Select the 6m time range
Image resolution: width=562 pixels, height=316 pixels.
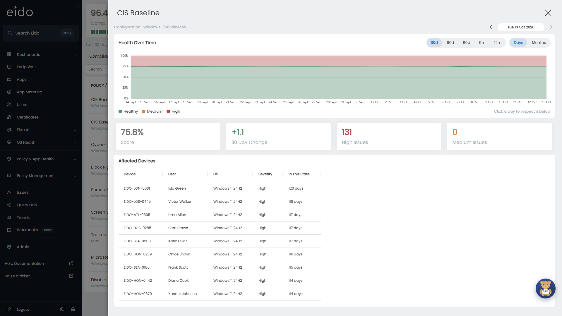coord(482,43)
